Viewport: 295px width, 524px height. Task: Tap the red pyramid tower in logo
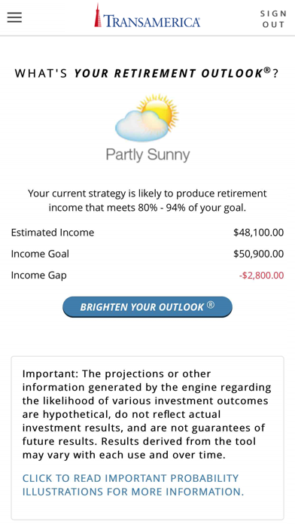(98, 15)
